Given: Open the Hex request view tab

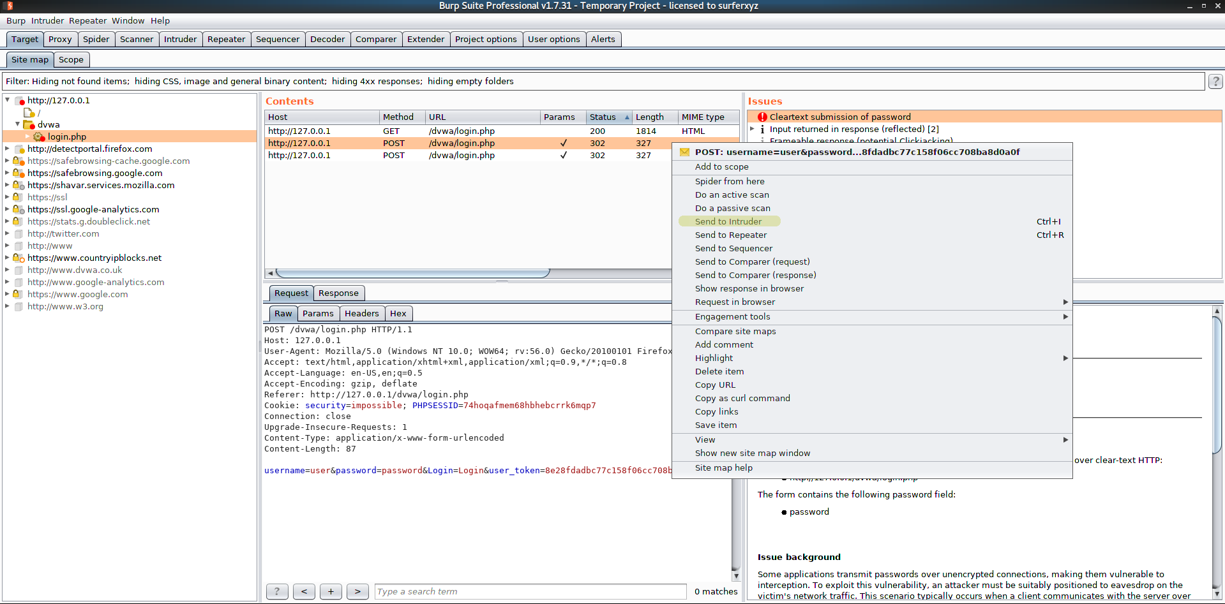Looking at the screenshot, I should [x=398, y=313].
